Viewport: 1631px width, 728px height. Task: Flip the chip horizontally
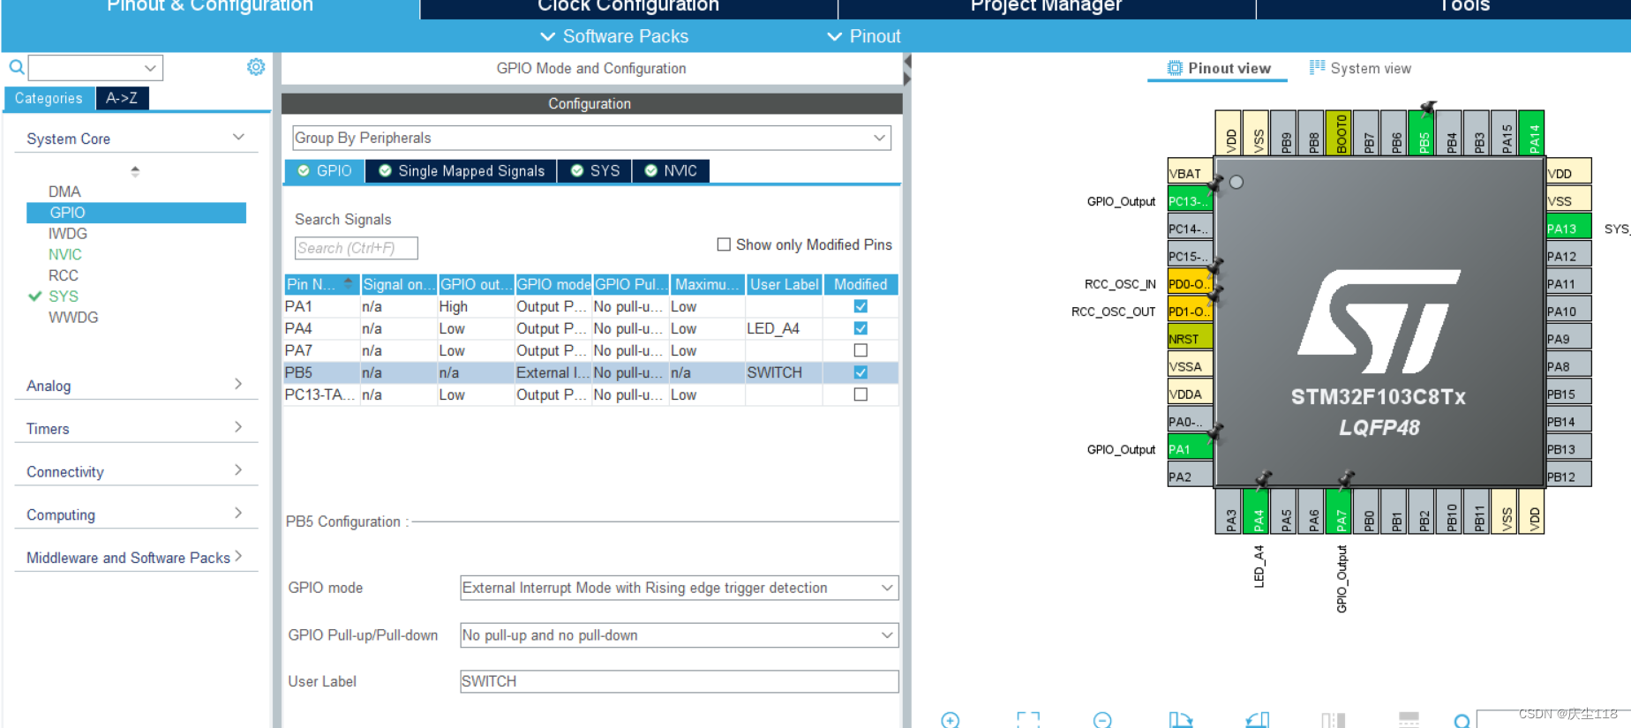pyautogui.click(x=1333, y=720)
